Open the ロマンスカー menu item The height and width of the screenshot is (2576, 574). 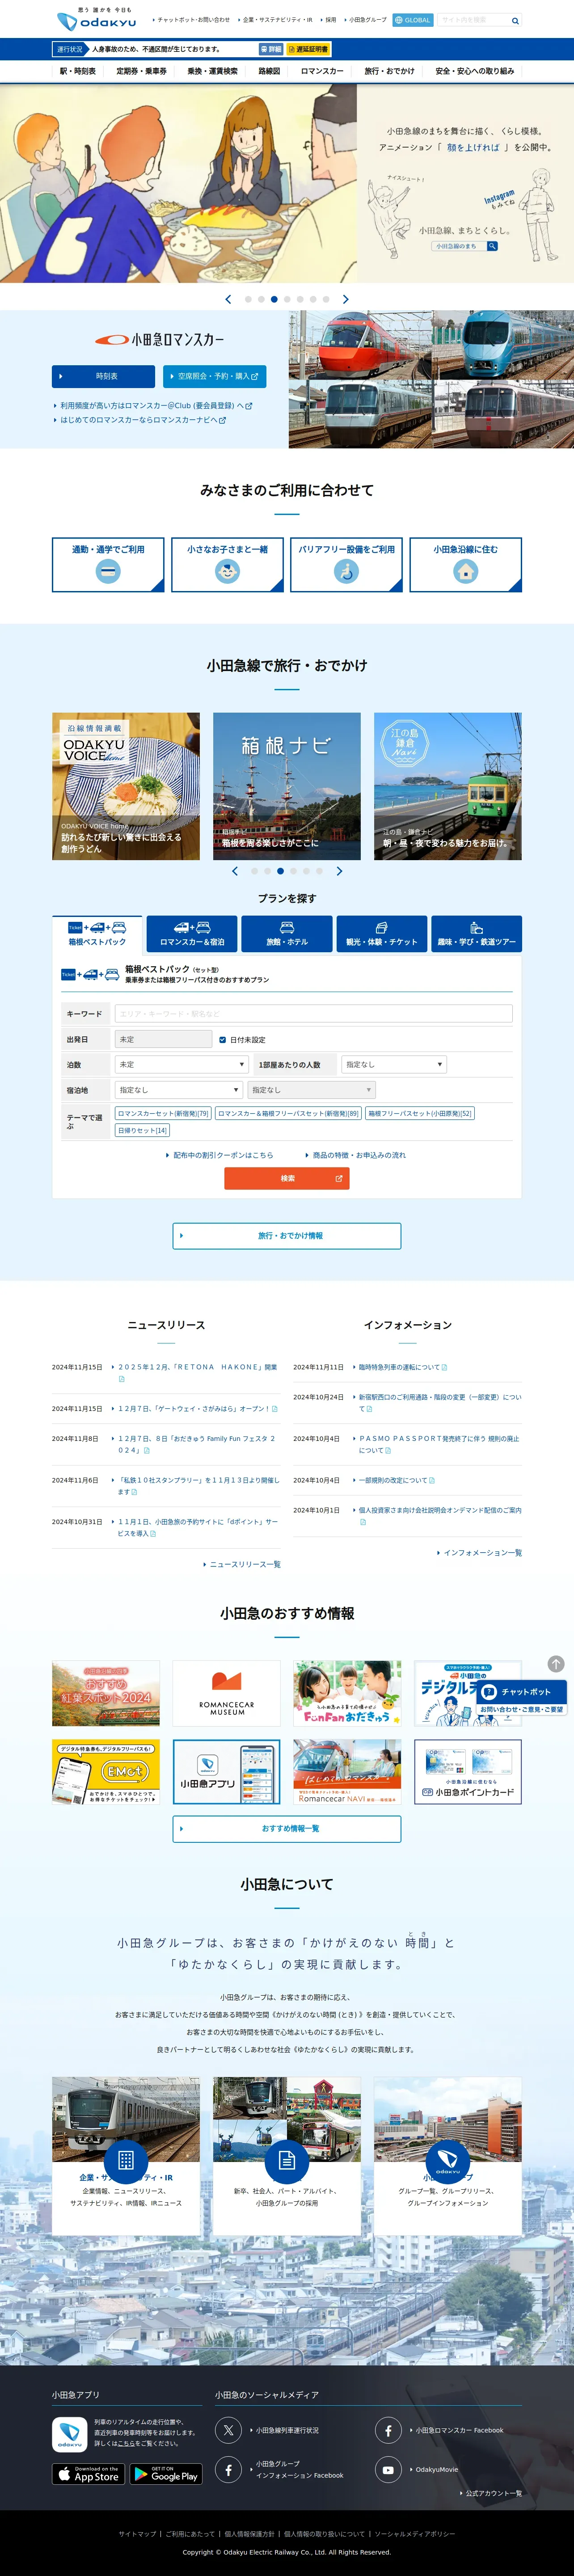(322, 71)
